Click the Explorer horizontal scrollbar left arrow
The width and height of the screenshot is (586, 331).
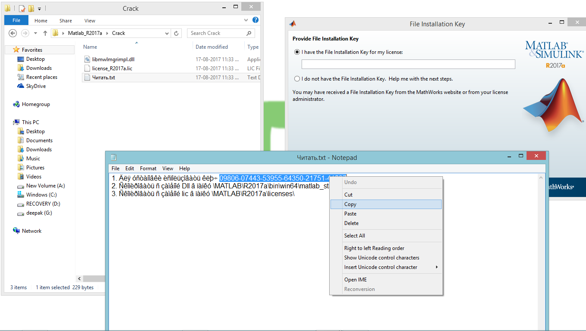[79, 279]
